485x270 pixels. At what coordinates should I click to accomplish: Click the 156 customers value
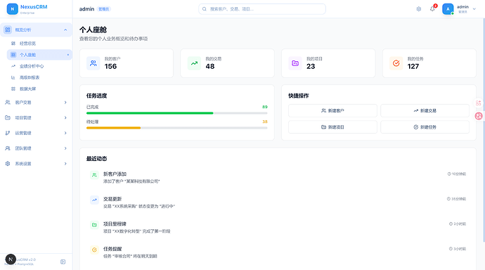click(x=110, y=66)
